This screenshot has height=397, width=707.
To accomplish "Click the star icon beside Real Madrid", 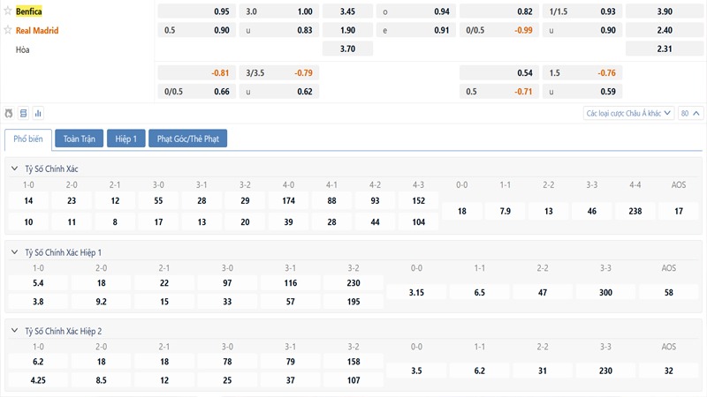I will tap(8, 30).
